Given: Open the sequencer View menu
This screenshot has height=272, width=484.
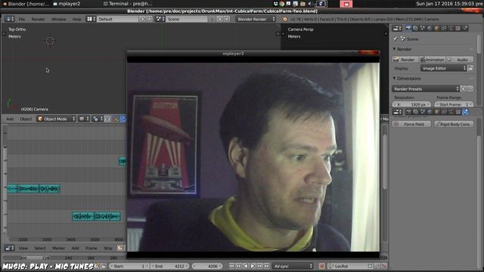Looking at the screenshot, I should (x=23, y=249).
